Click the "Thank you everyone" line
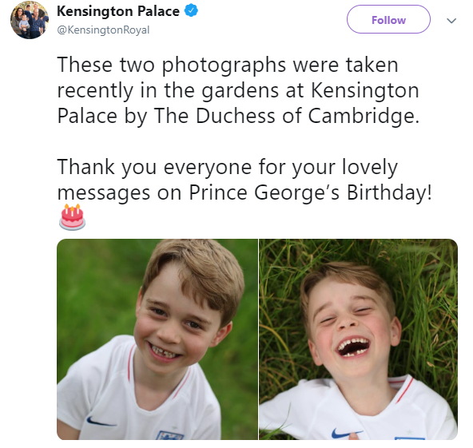The width and height of the screenshot is (473, 448). click(227, 167)
